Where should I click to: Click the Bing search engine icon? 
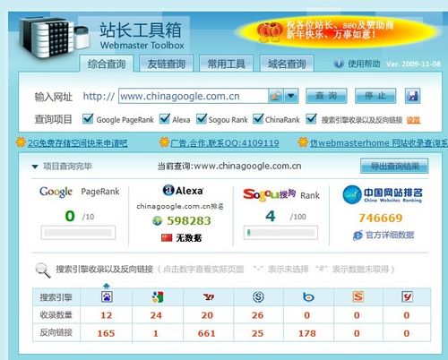coord(308,297)
